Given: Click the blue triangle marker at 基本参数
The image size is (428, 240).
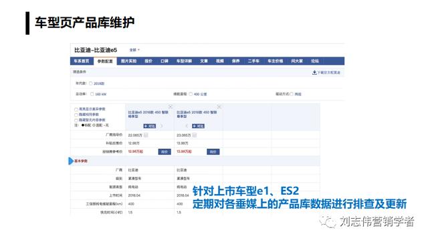Looking at the screenshot, I should tap(71, 161).
